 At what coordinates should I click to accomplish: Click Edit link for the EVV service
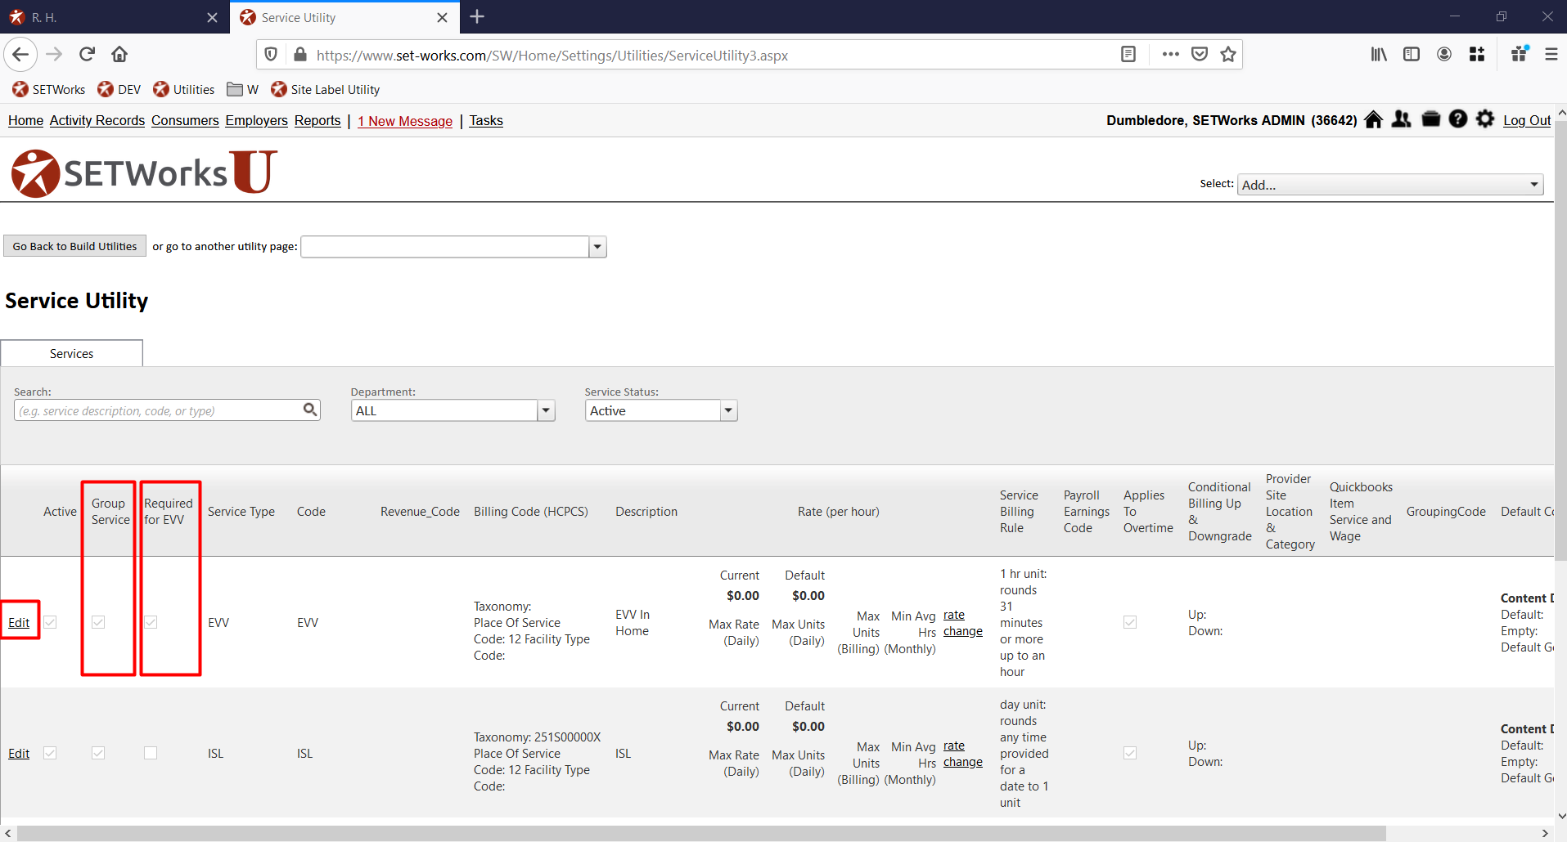(x=19, y=622)
